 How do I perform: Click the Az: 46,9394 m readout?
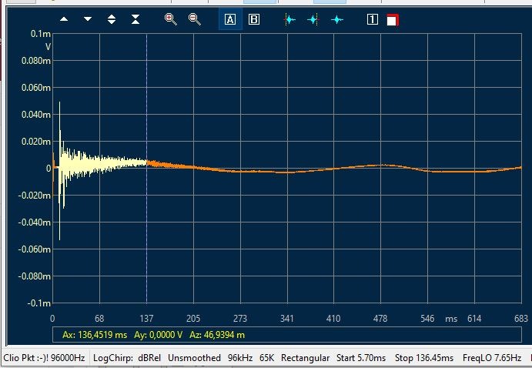[x=217, y=335]
